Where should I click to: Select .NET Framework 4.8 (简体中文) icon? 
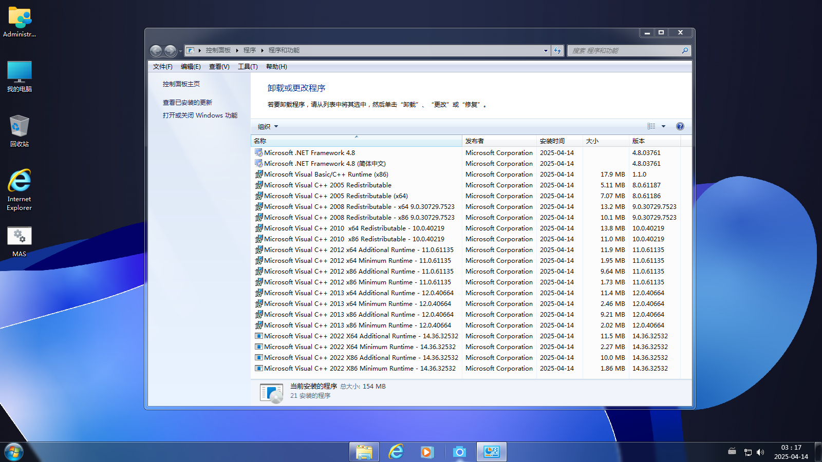point(259,163)
